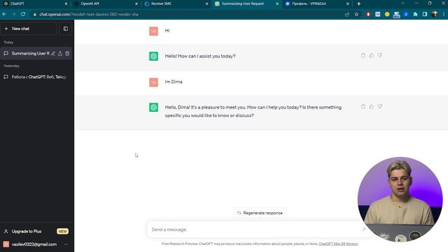Screen dimensions: 448x252
Task: Open the Summarizing User R chat
Action: coord(30,53)
